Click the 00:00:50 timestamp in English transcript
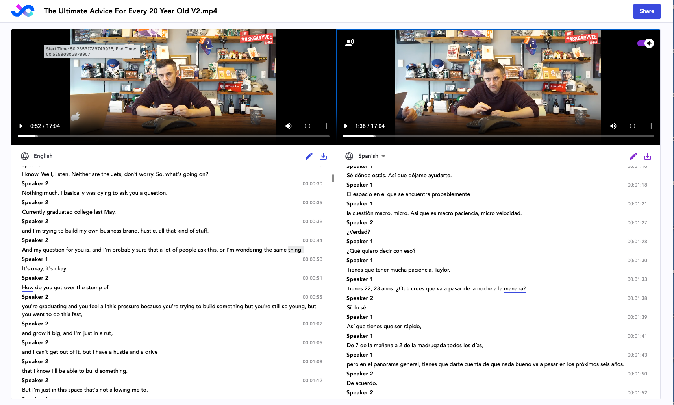Image resolution: width=674 pixels, height=405 pixels. (x=312, y=259)
